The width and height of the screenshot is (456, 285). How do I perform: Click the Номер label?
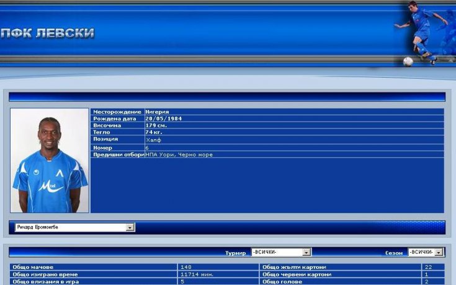[x=102, y=148]
